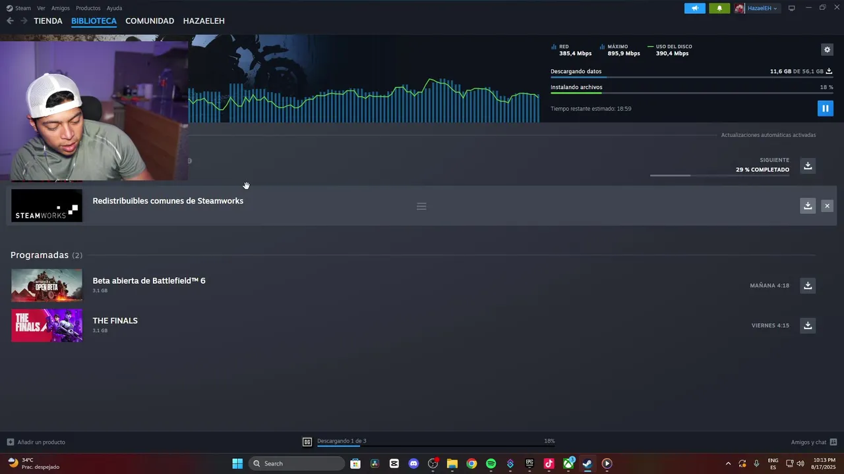Open Google Chrome from taskbar
The height and width of the screenshot is (474, 844).
[471, 463]
